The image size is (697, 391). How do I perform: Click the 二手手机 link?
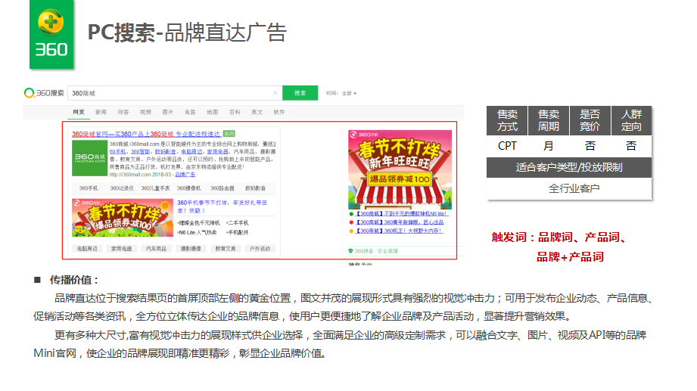coord(238,222)
